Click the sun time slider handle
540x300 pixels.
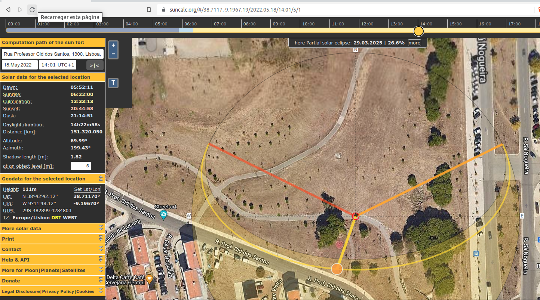(x=418, y=31)
